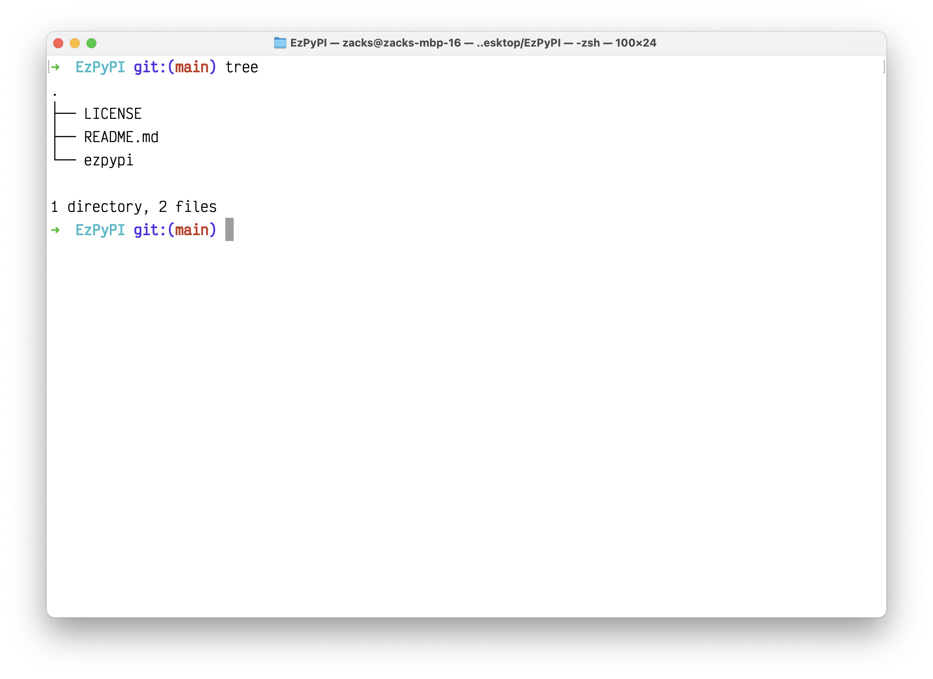Image resolution: width=933 pixels, height=679 pixels.
Task: Click the first cyan EzPyPI prompt name
Action: pos(100,67)
